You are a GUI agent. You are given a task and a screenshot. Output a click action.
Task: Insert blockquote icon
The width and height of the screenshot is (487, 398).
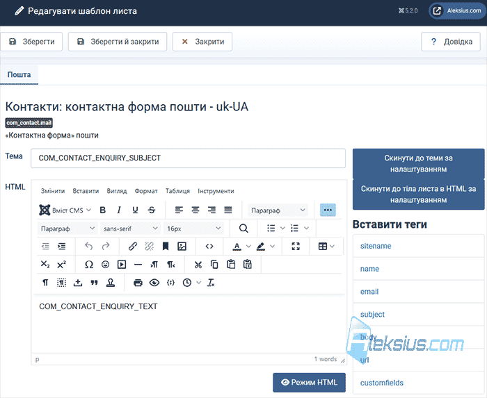click(x=94, y=283)
